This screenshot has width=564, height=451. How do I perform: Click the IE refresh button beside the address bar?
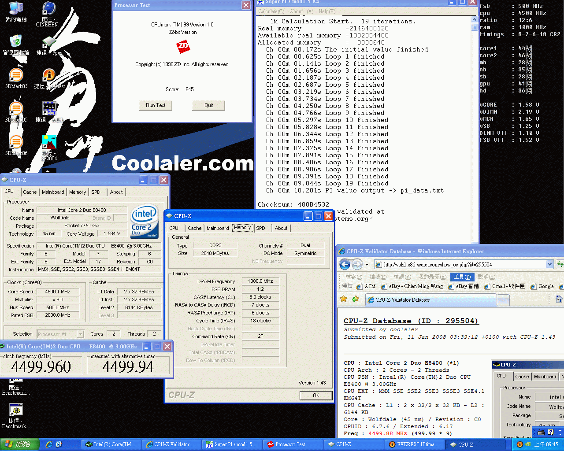tap(560, 264)
